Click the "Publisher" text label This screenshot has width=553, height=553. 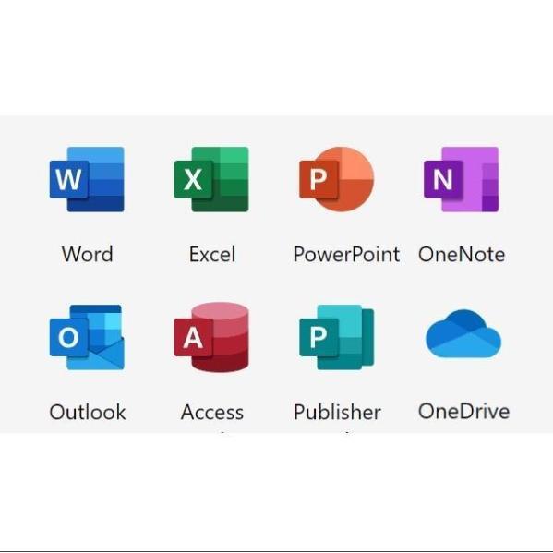click(337, 412)
